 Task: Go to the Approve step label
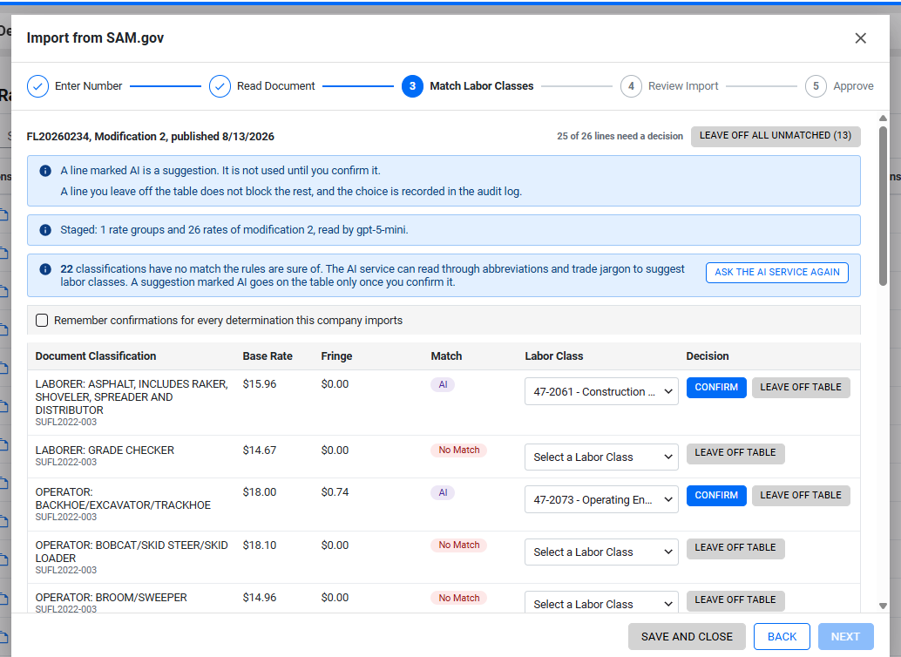[x=853, y=86]
